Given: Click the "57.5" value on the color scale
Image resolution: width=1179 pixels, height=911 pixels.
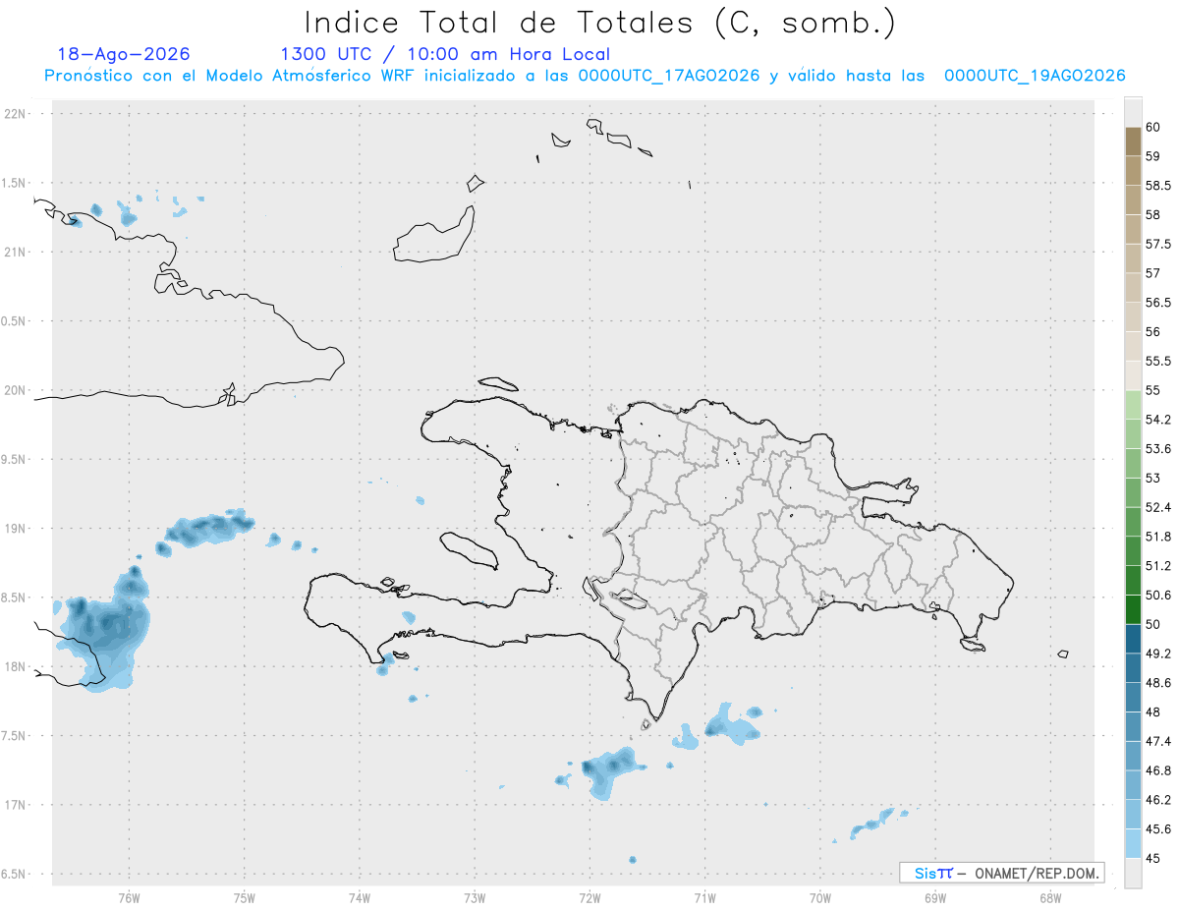Looking at the screenshot, I should [x=1157, y=244].
